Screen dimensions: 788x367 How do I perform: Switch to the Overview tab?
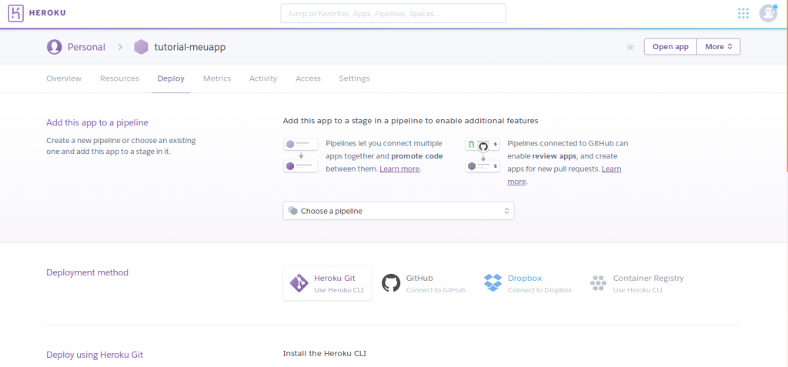(x=64, y=78)
